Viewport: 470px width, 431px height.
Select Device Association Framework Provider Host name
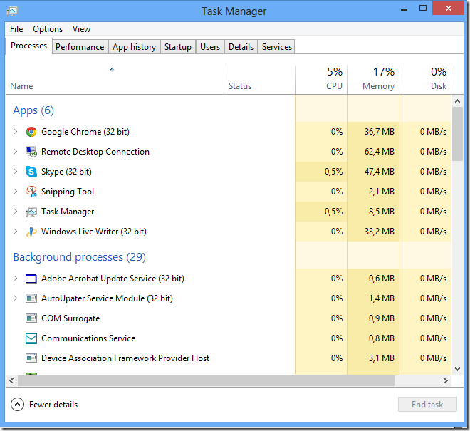[125, 358]
